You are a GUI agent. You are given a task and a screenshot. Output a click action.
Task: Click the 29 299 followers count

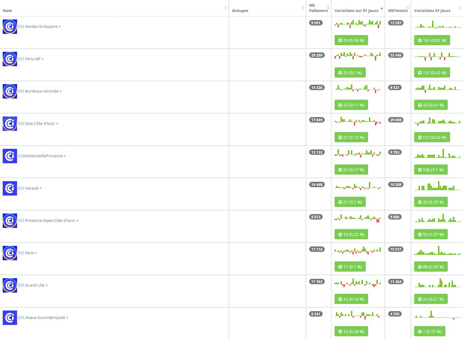(317, 55)
